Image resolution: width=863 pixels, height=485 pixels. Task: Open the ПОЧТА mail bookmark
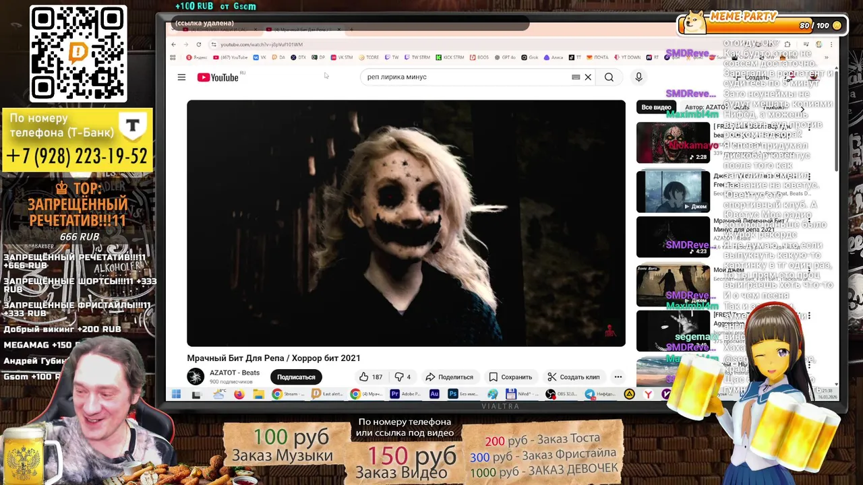pos(598,57)
